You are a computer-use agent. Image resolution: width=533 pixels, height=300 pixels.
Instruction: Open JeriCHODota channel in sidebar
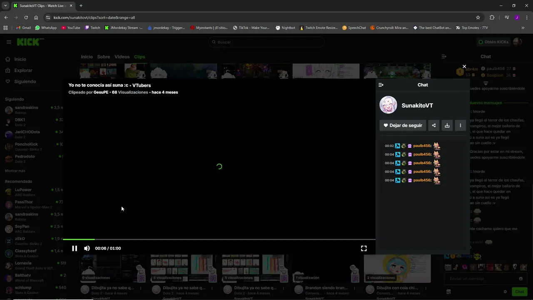[x=33, y=134]
